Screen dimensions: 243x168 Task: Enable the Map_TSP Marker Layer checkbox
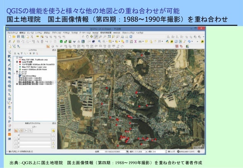(x=17, y=67)
